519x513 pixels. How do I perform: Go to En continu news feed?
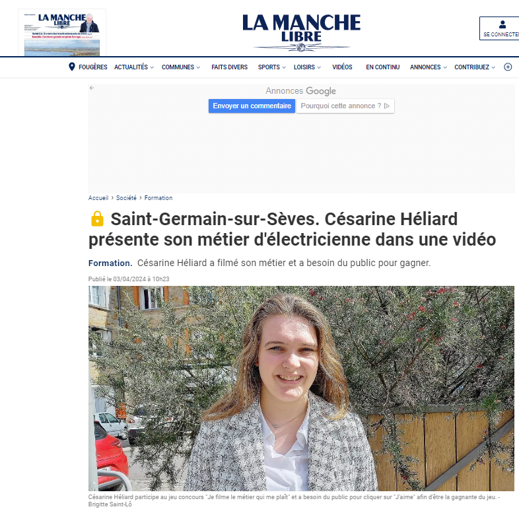(x=382, y=67)
